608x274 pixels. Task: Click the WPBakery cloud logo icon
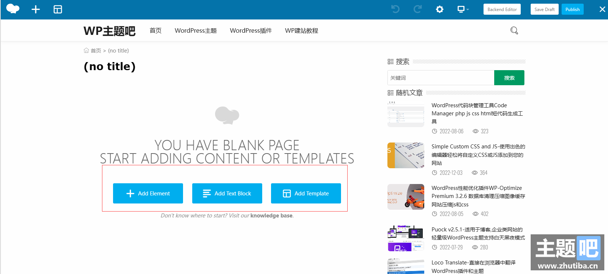pos(13,9)
